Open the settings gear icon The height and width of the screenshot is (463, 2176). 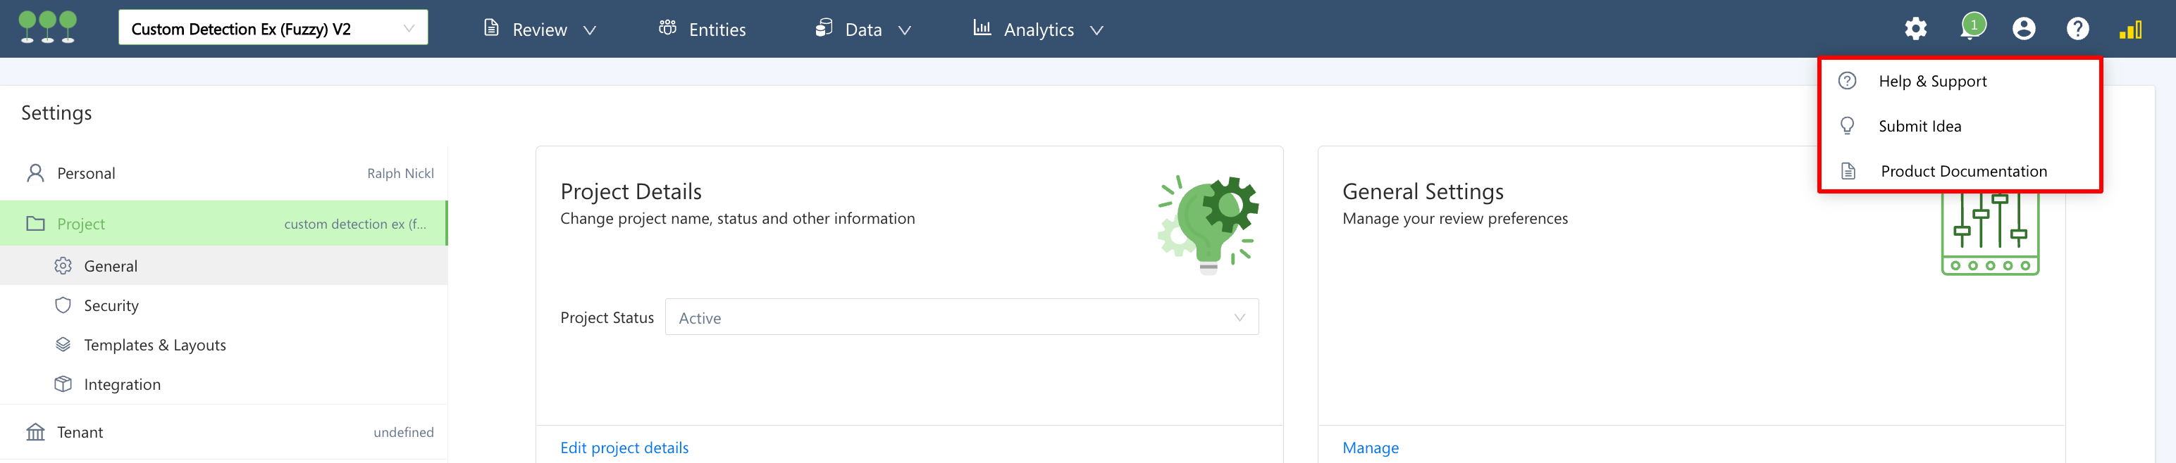1915,30
